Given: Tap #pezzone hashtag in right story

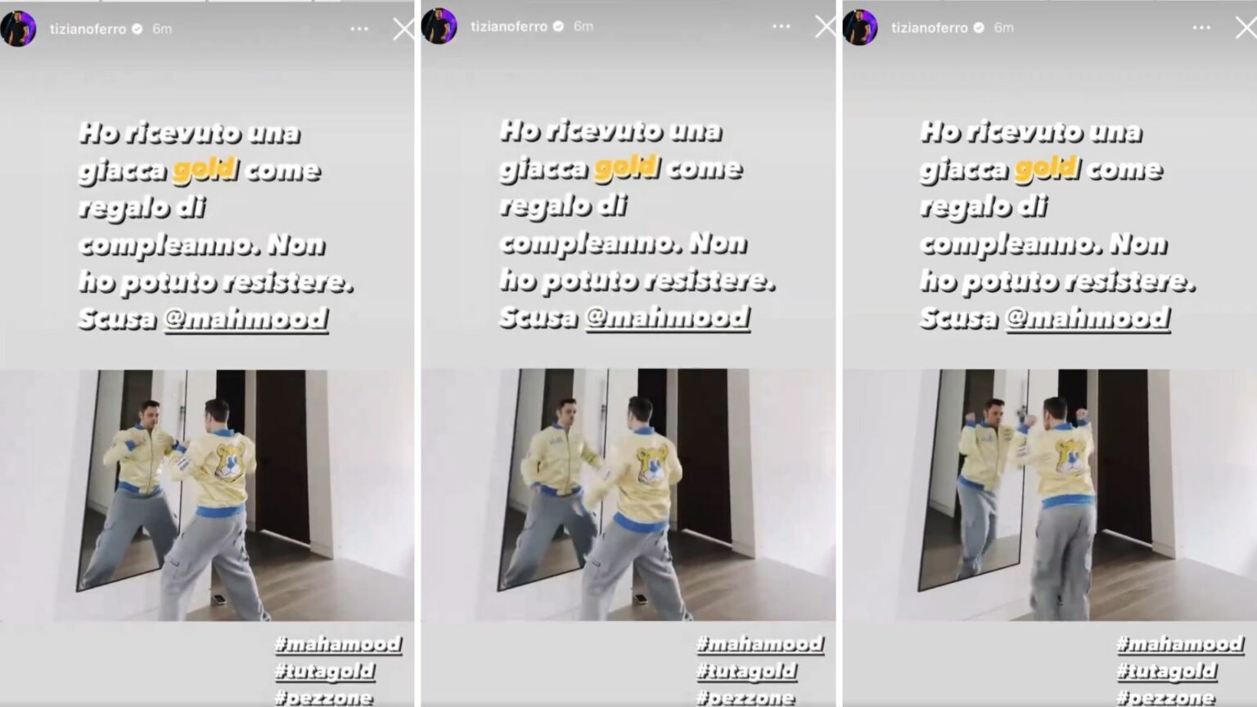Looking at the screenshot, I should tap(1165, 697).
